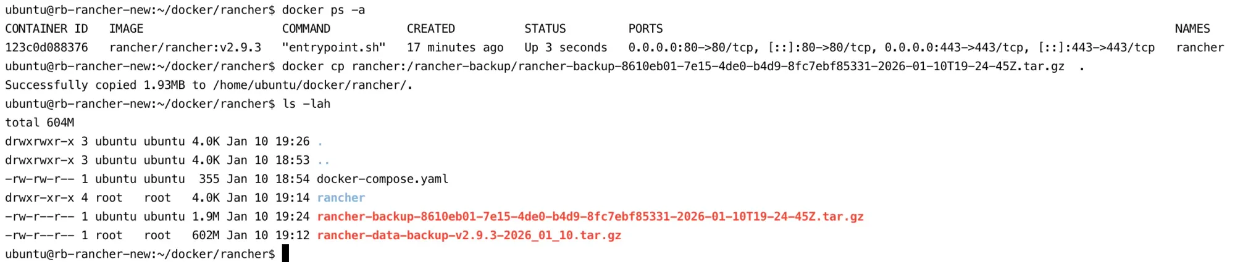
Task: Click the CREATED column header
Action: coord(430,29)
